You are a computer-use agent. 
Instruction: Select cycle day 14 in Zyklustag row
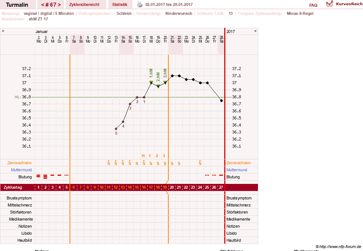coord(130,187)
